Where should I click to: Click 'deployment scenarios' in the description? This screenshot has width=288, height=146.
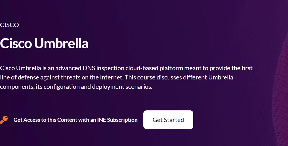pos(122,87)
